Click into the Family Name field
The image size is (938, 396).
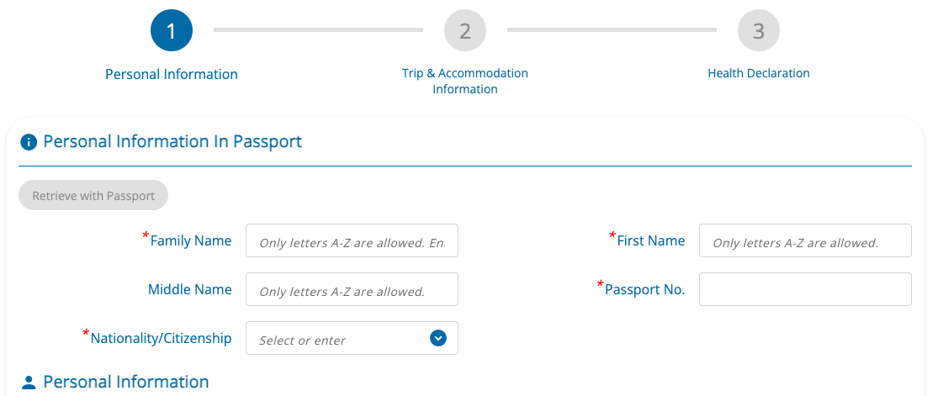pos(352,240)
